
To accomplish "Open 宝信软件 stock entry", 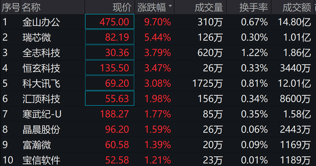I will coord(41,160).
